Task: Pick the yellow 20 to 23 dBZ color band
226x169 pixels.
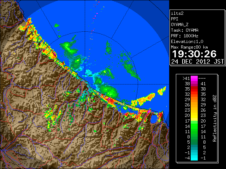Action: [194, 115]
